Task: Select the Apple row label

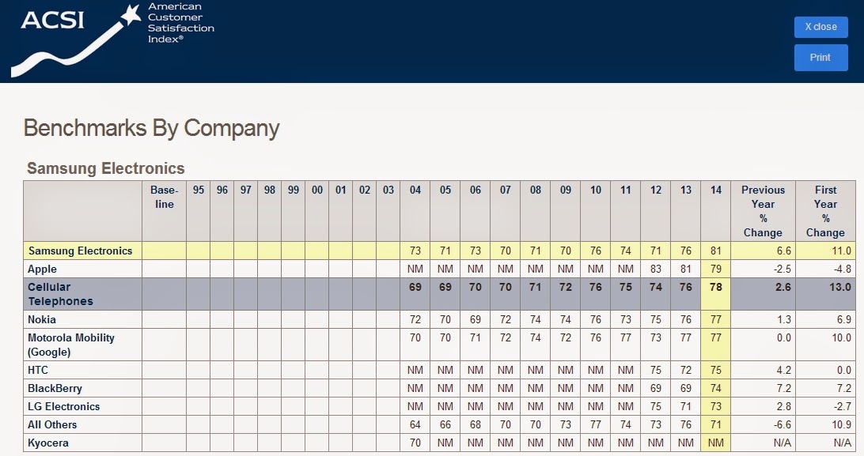Action: (x=43, y=269)
